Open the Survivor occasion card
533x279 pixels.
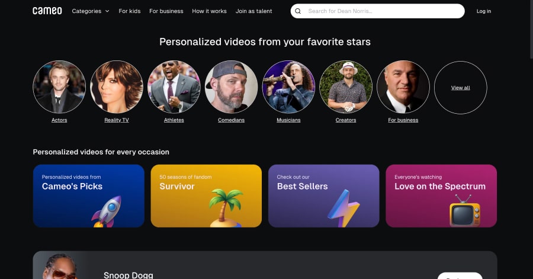pos(206,195)
